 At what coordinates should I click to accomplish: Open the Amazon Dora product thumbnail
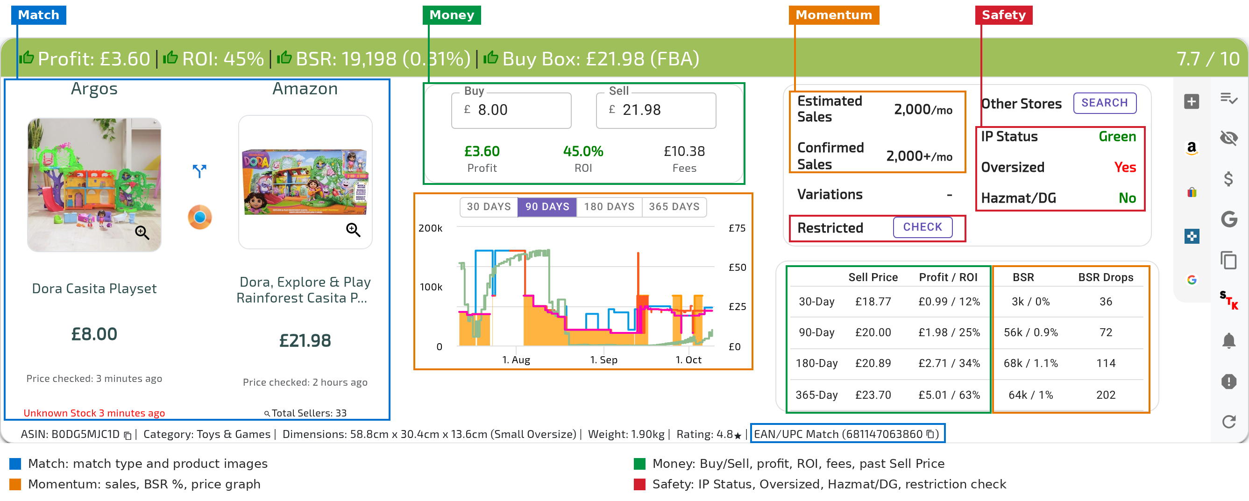305,182
